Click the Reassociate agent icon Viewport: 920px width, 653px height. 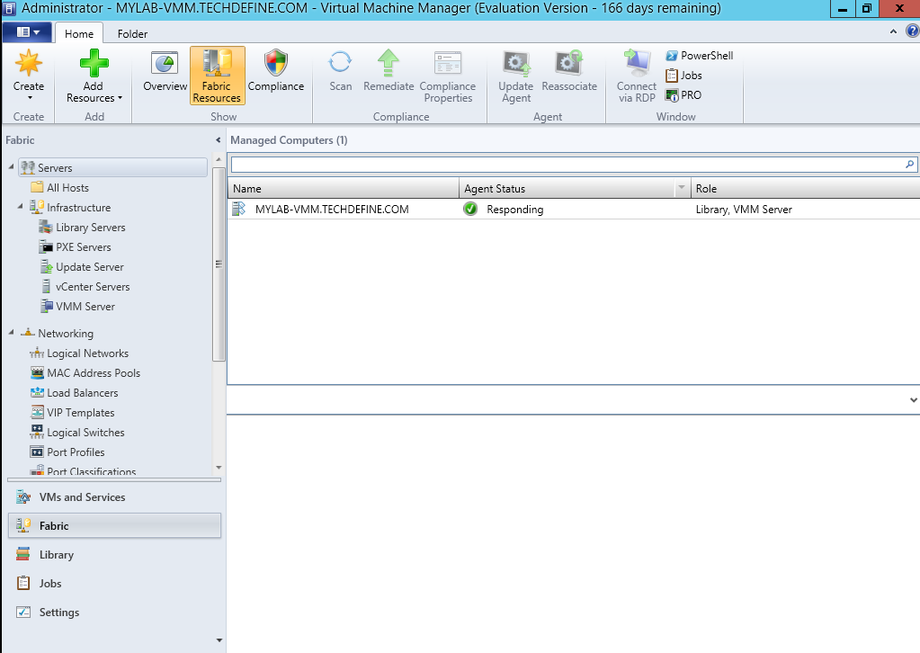point(569,63)
